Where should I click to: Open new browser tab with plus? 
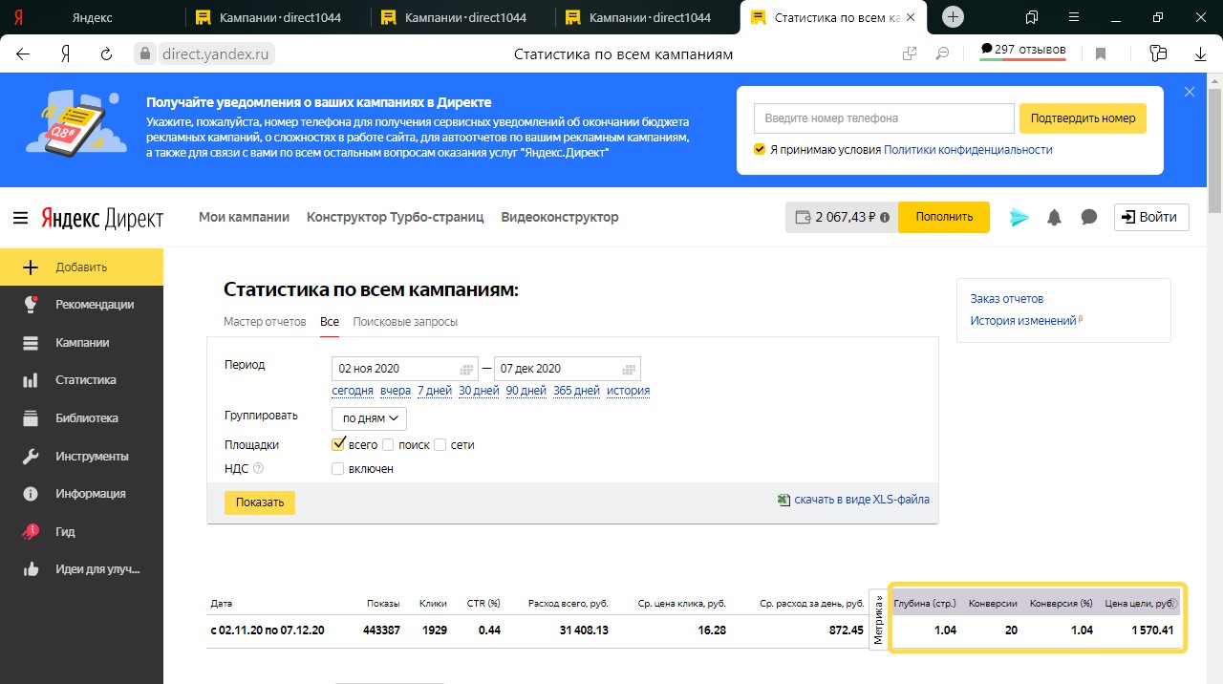[953, 17]
